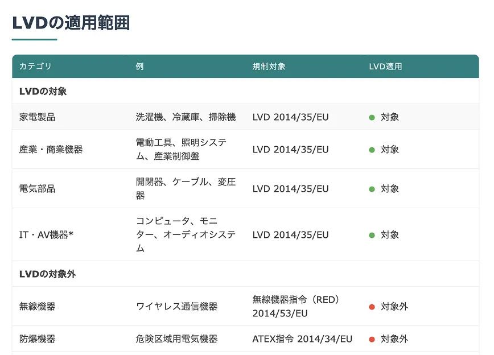Click the 家電製品 category cell
This screenshot has width=494, height=355.
37,117
